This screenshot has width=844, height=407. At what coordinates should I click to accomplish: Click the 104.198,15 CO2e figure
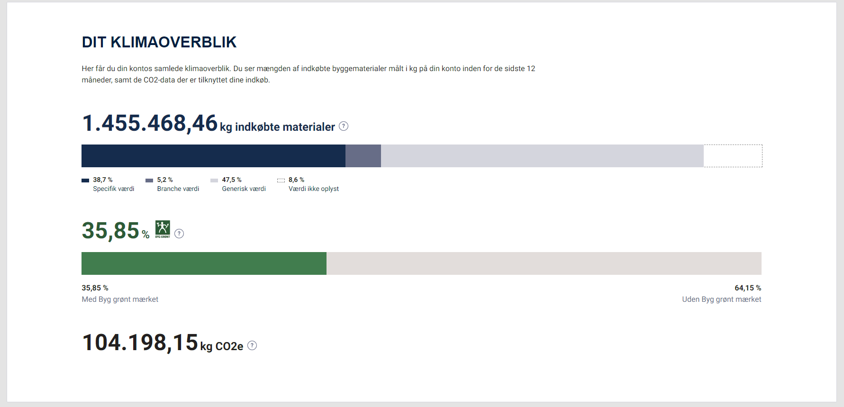[x=140, y=343]
